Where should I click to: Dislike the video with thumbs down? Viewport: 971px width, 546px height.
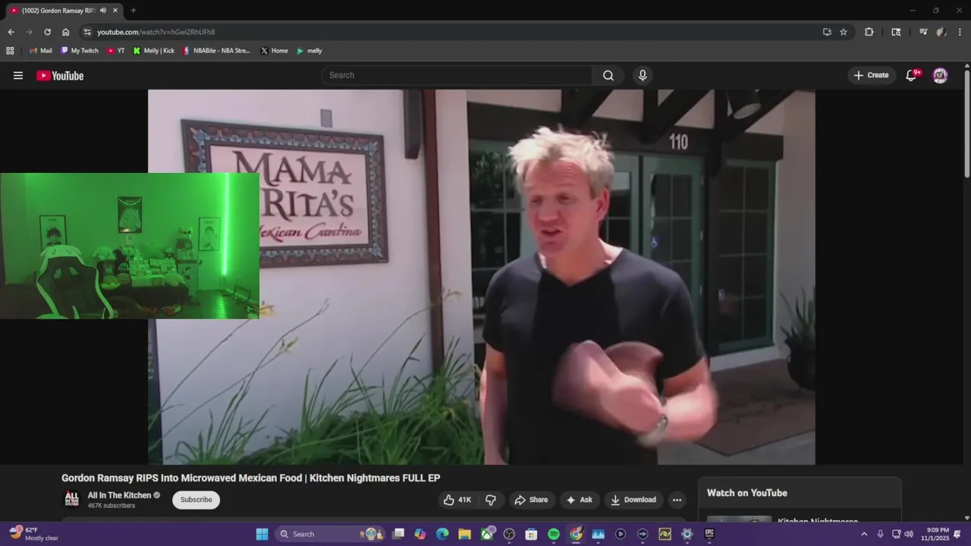(491, 500)
